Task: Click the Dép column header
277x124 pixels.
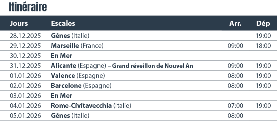Action: coord(263,23)
